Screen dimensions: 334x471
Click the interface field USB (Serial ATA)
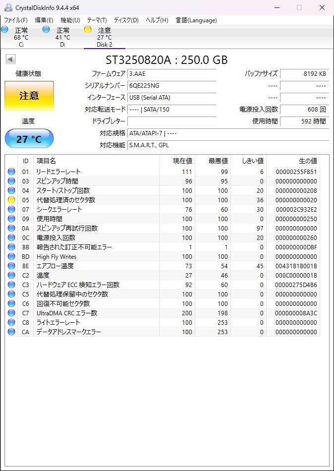click(172, 98)
